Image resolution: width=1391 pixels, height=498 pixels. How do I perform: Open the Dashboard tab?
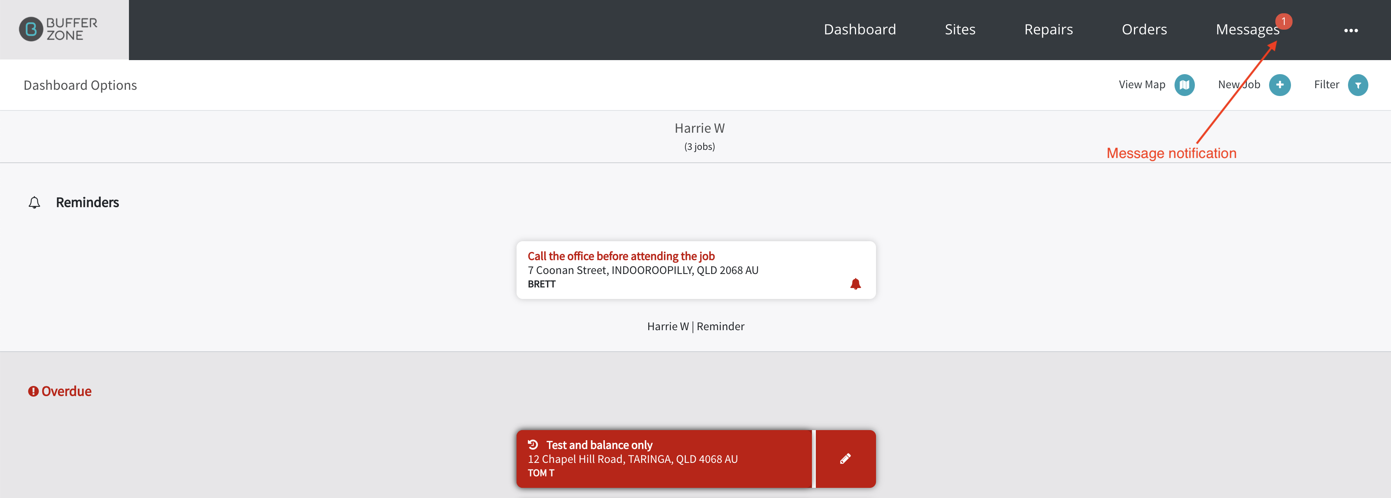tap(860, 29)
